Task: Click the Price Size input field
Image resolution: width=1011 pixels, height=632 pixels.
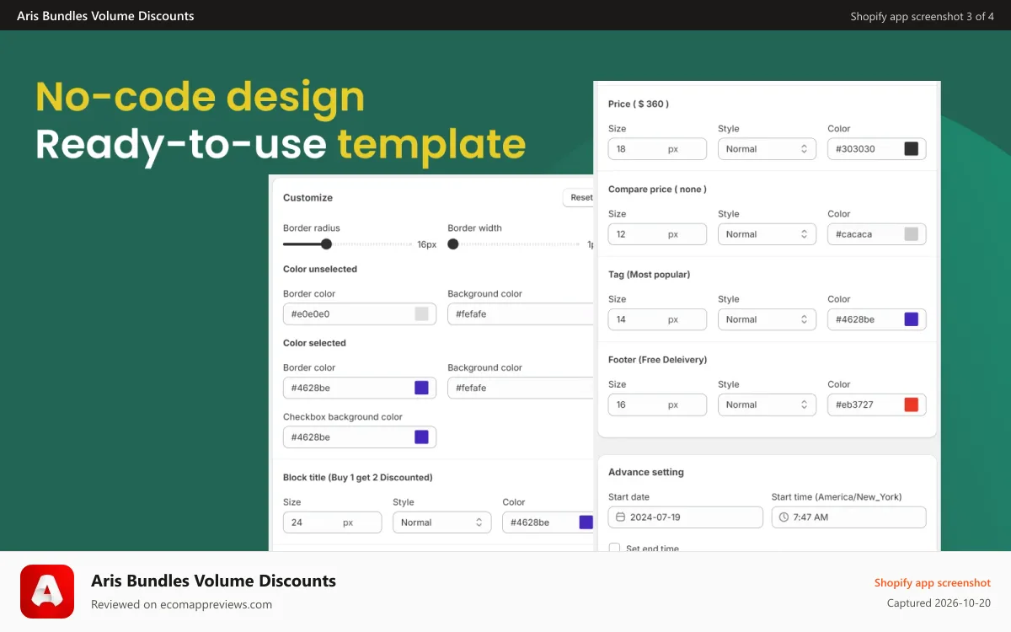Action: 657,149
